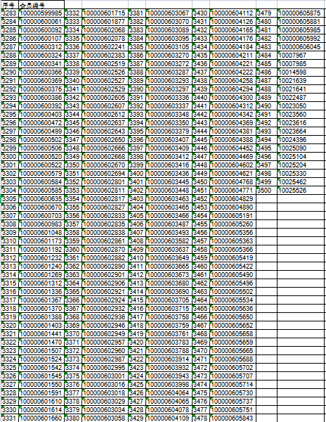Click cell showing serial 3479

click(266, 13)
